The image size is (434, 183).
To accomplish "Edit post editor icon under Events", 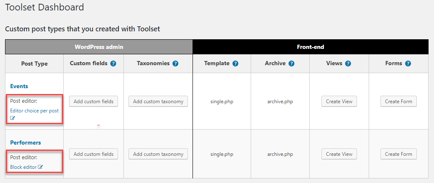I will (x=13, y=118).
